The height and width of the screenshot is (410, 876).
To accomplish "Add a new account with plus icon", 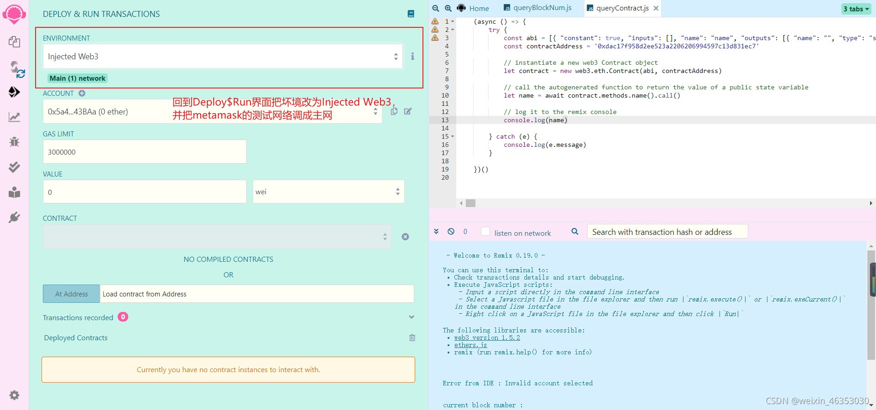I will (x=82, y=93).
